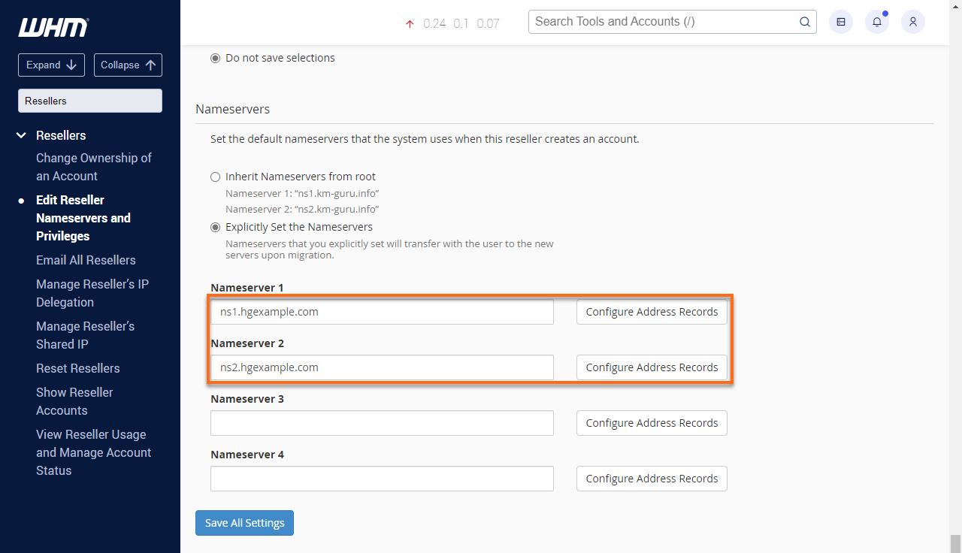Click Save All Settings

coord(244,522)
